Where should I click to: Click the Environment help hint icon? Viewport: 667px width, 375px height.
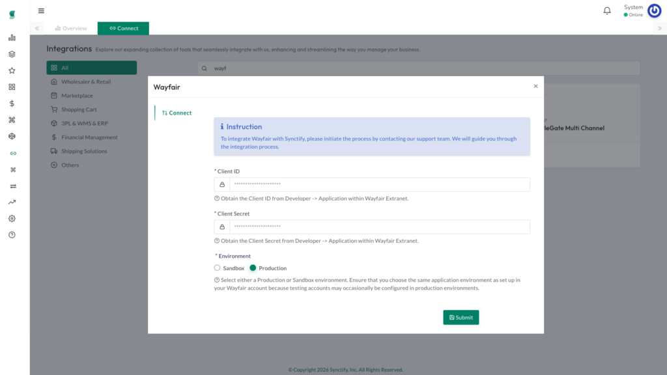217,280
